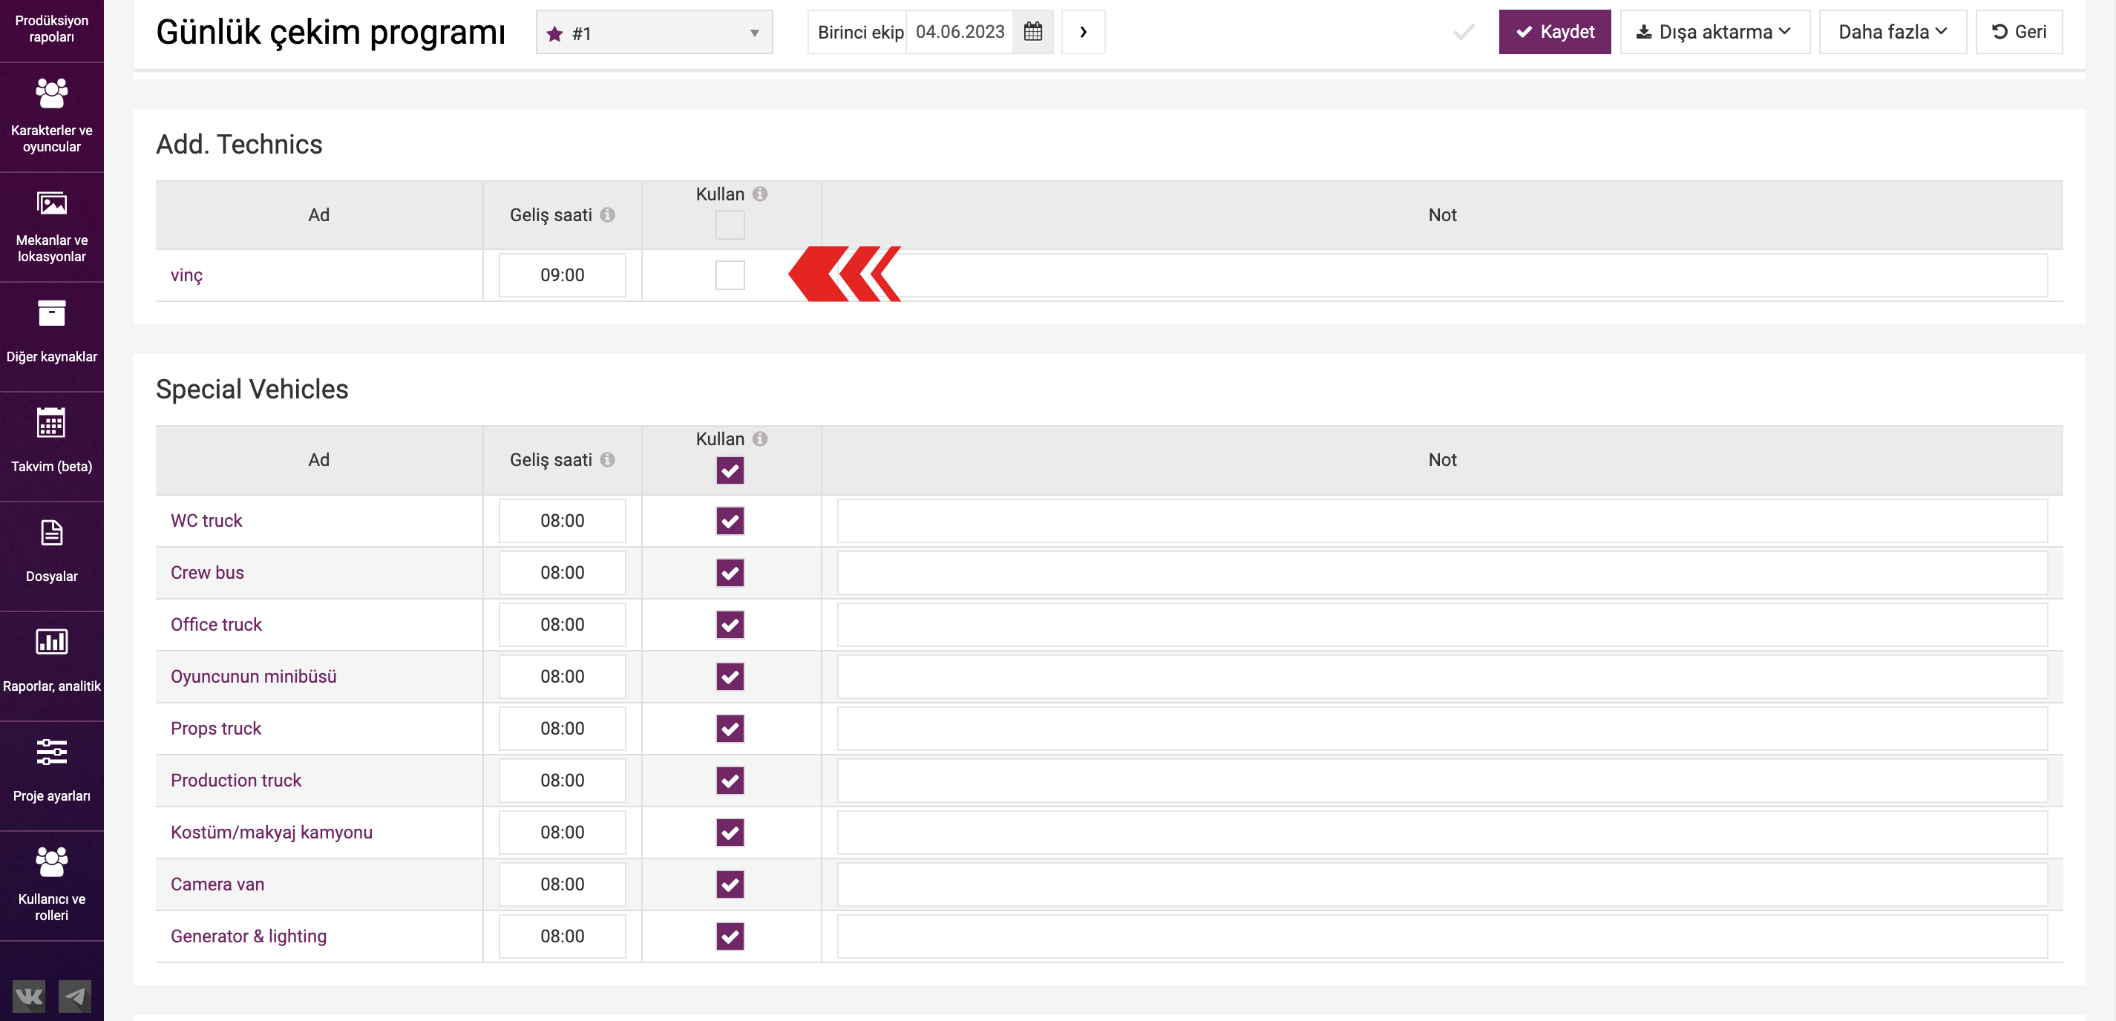
Task: Toggle all Special Vehicles Kullan header checkbox
Action: (x=730, y=470)
